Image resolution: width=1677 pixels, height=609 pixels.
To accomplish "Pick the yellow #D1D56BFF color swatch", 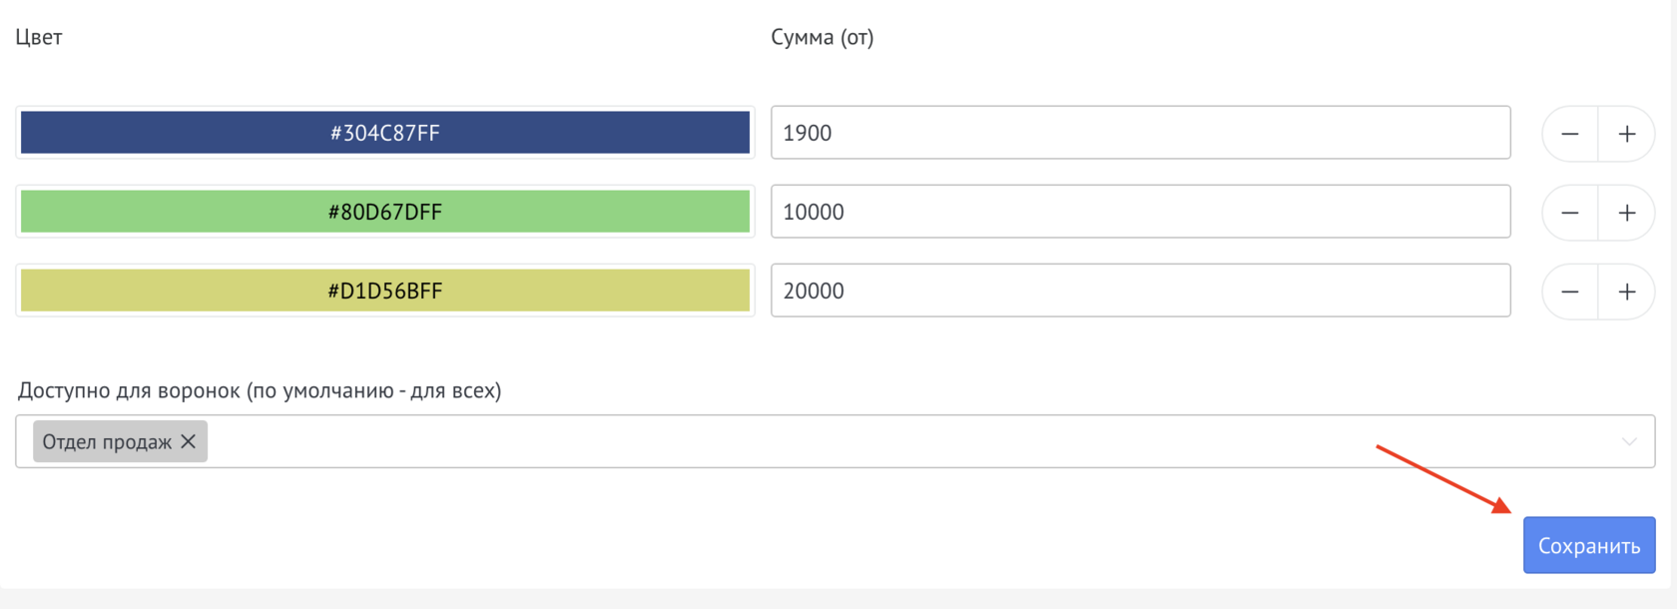I will 385,291.
